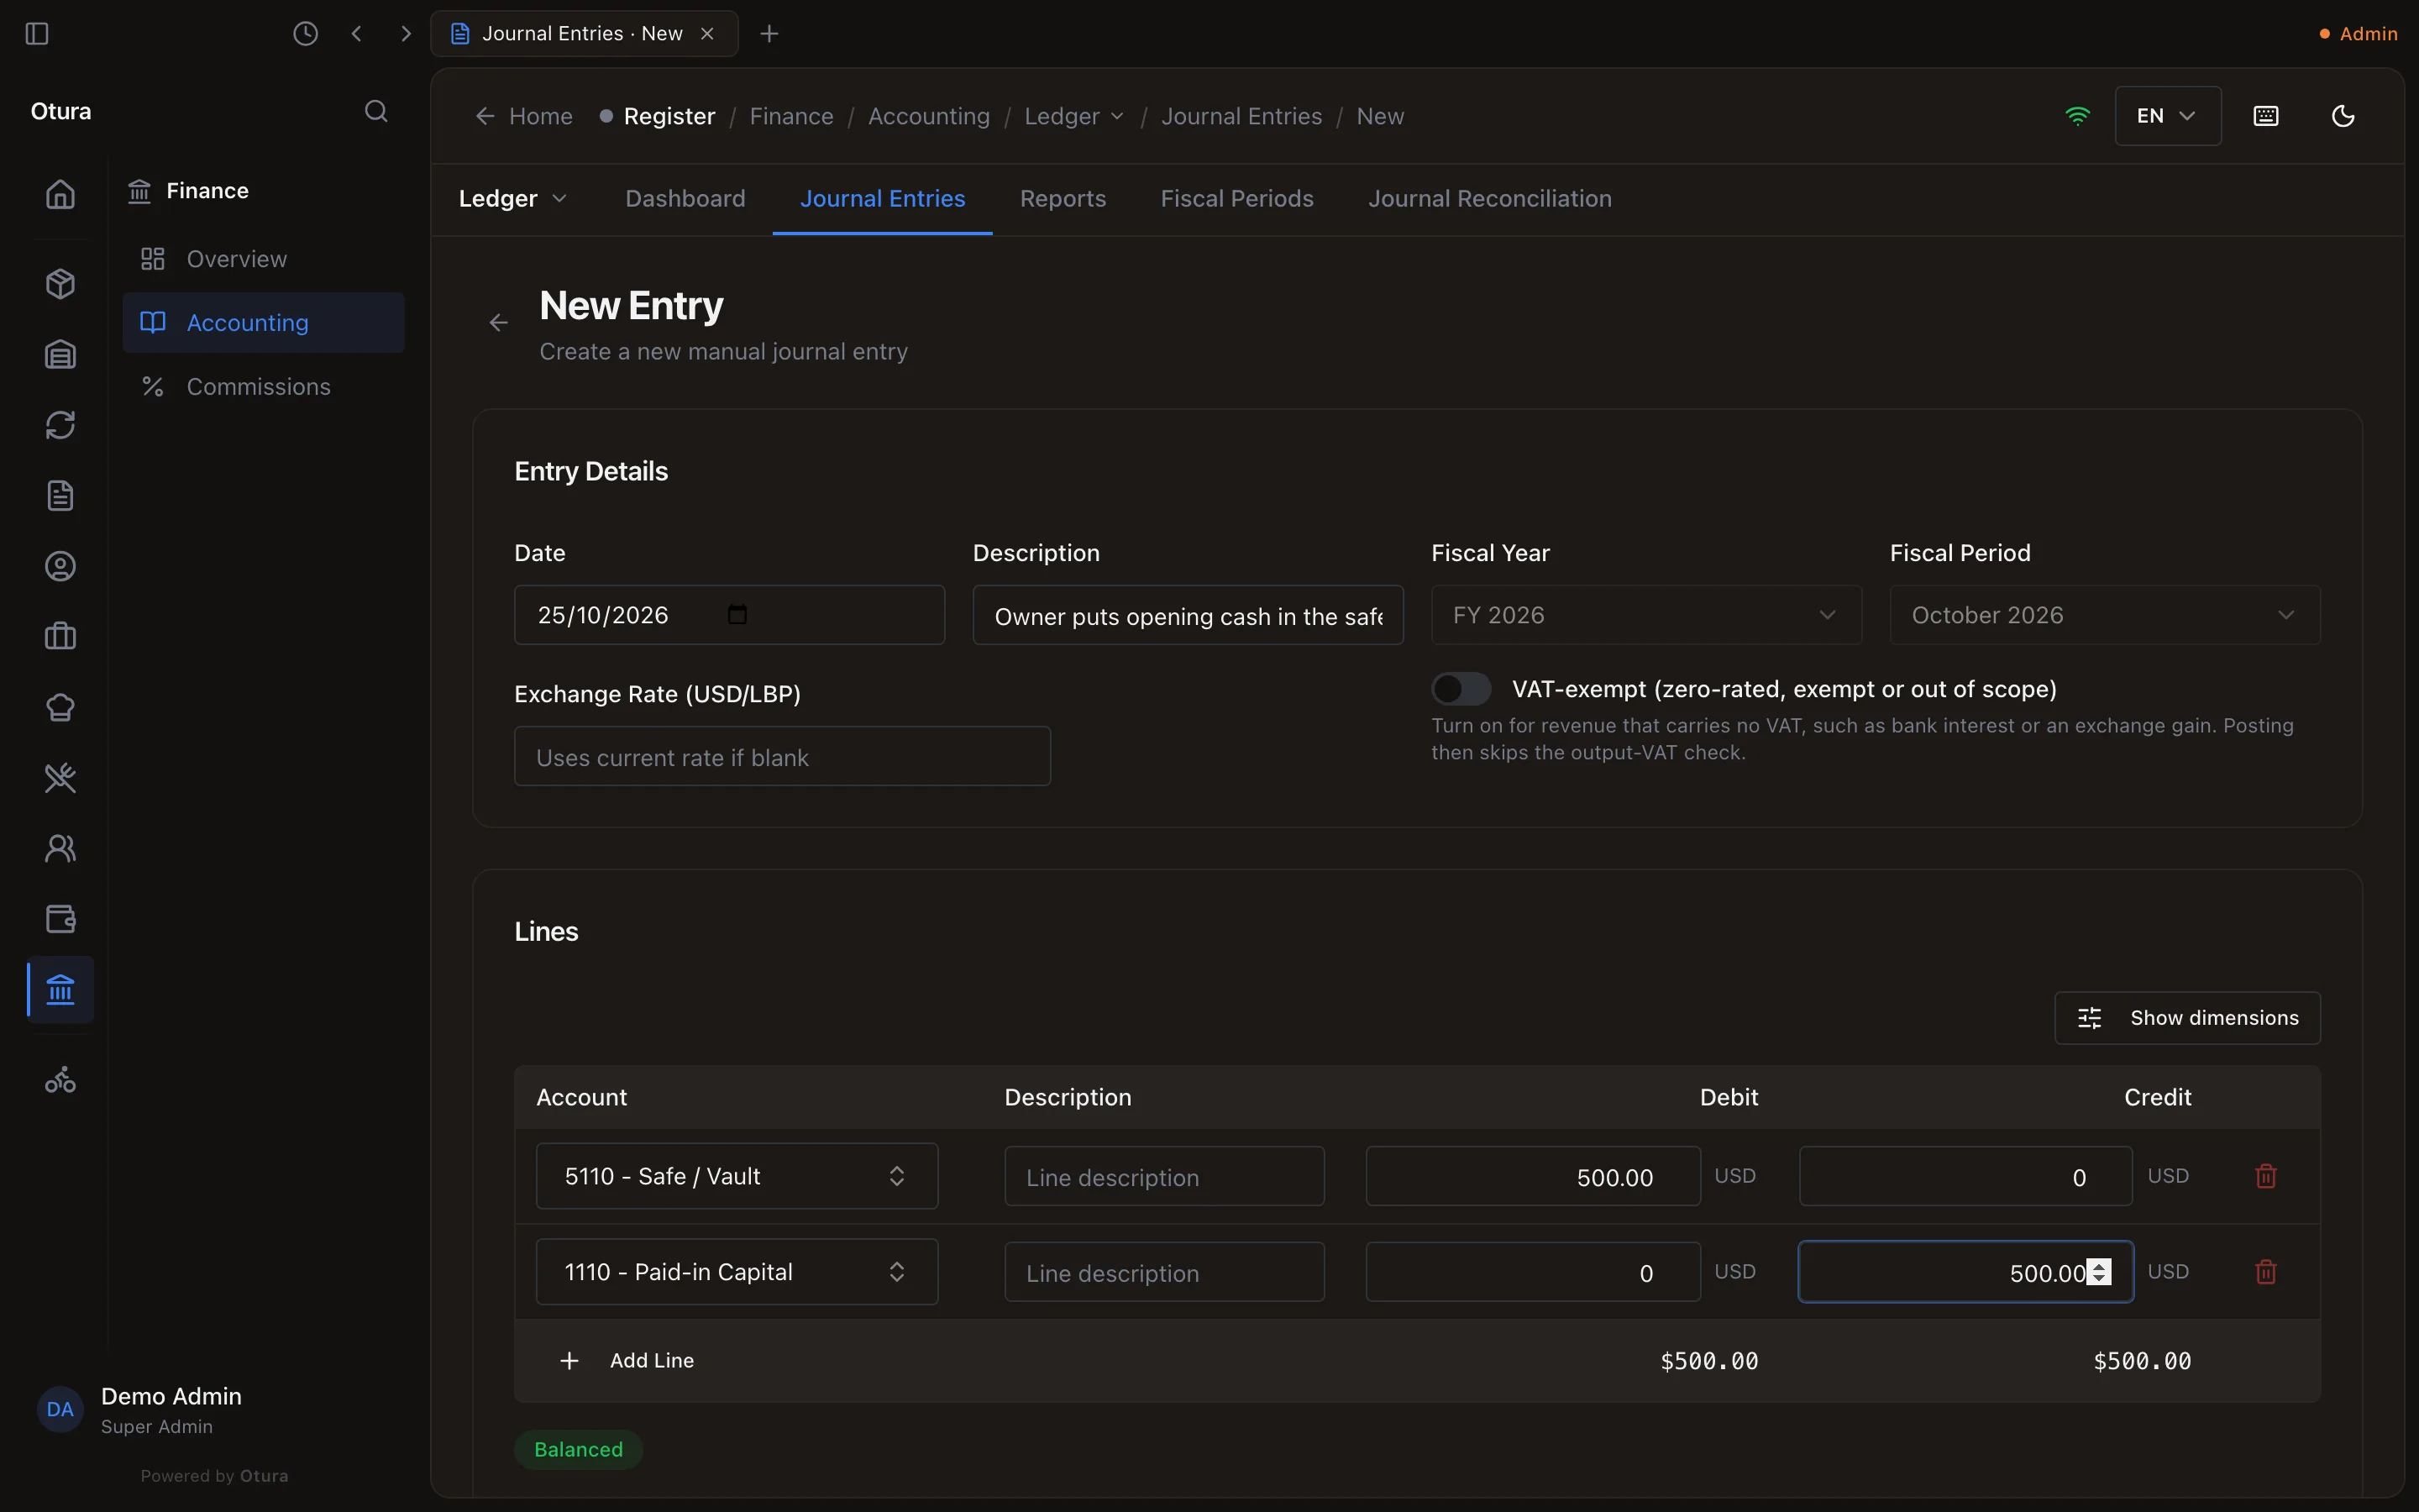Screen dimensions: 2419x1512
Task: Open the 5110 - Safe / Vault account selector
Action: click(x=737, y=1176)
